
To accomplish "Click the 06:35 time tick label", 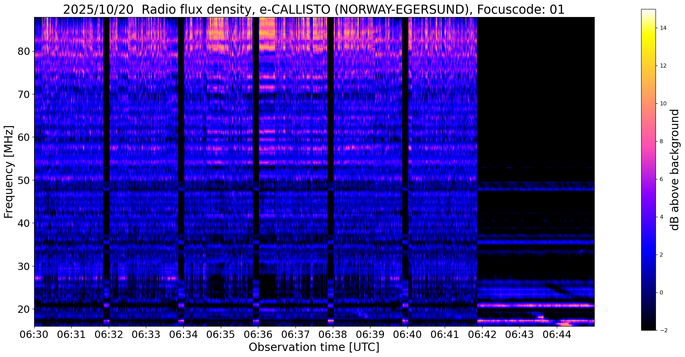I will tap(221, 334).
